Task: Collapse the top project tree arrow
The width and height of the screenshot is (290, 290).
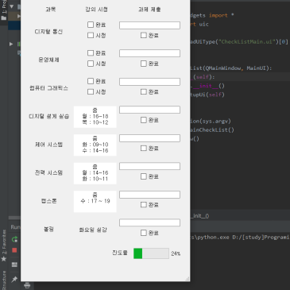Action: [x=12, y=6]
